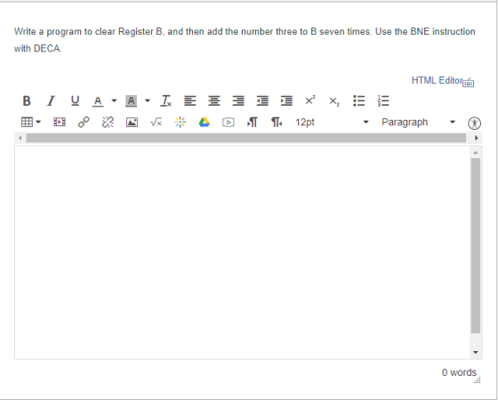Increase indent
Screen dimensions: 498x400
[286, 101]
